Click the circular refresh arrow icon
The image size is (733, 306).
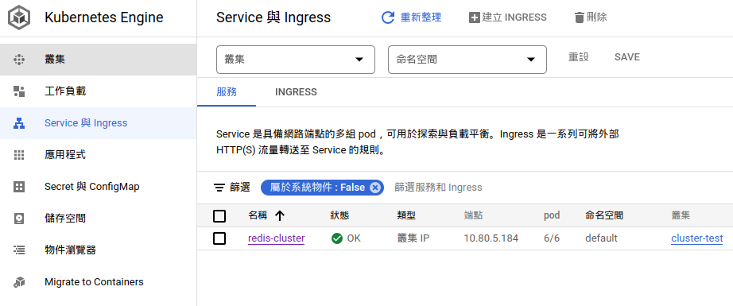coord(388,17)
